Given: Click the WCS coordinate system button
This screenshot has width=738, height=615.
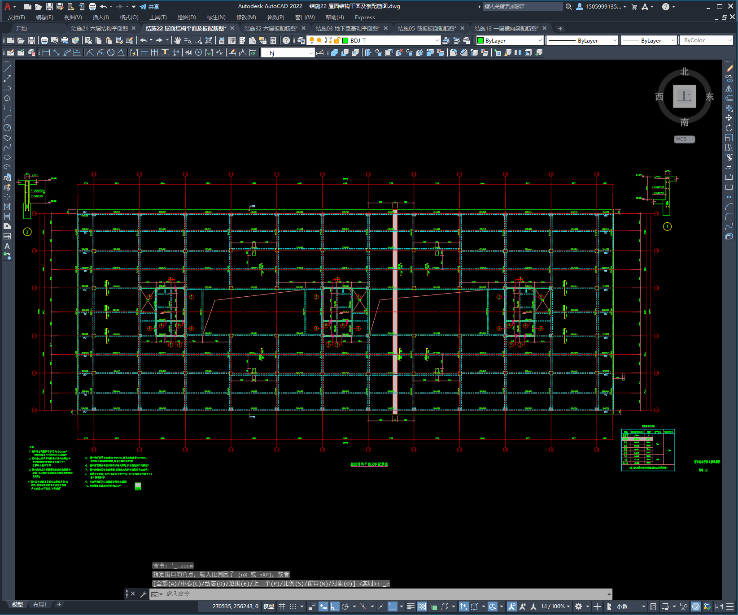Looking at the screenshot, I should [x=684, y=139].
